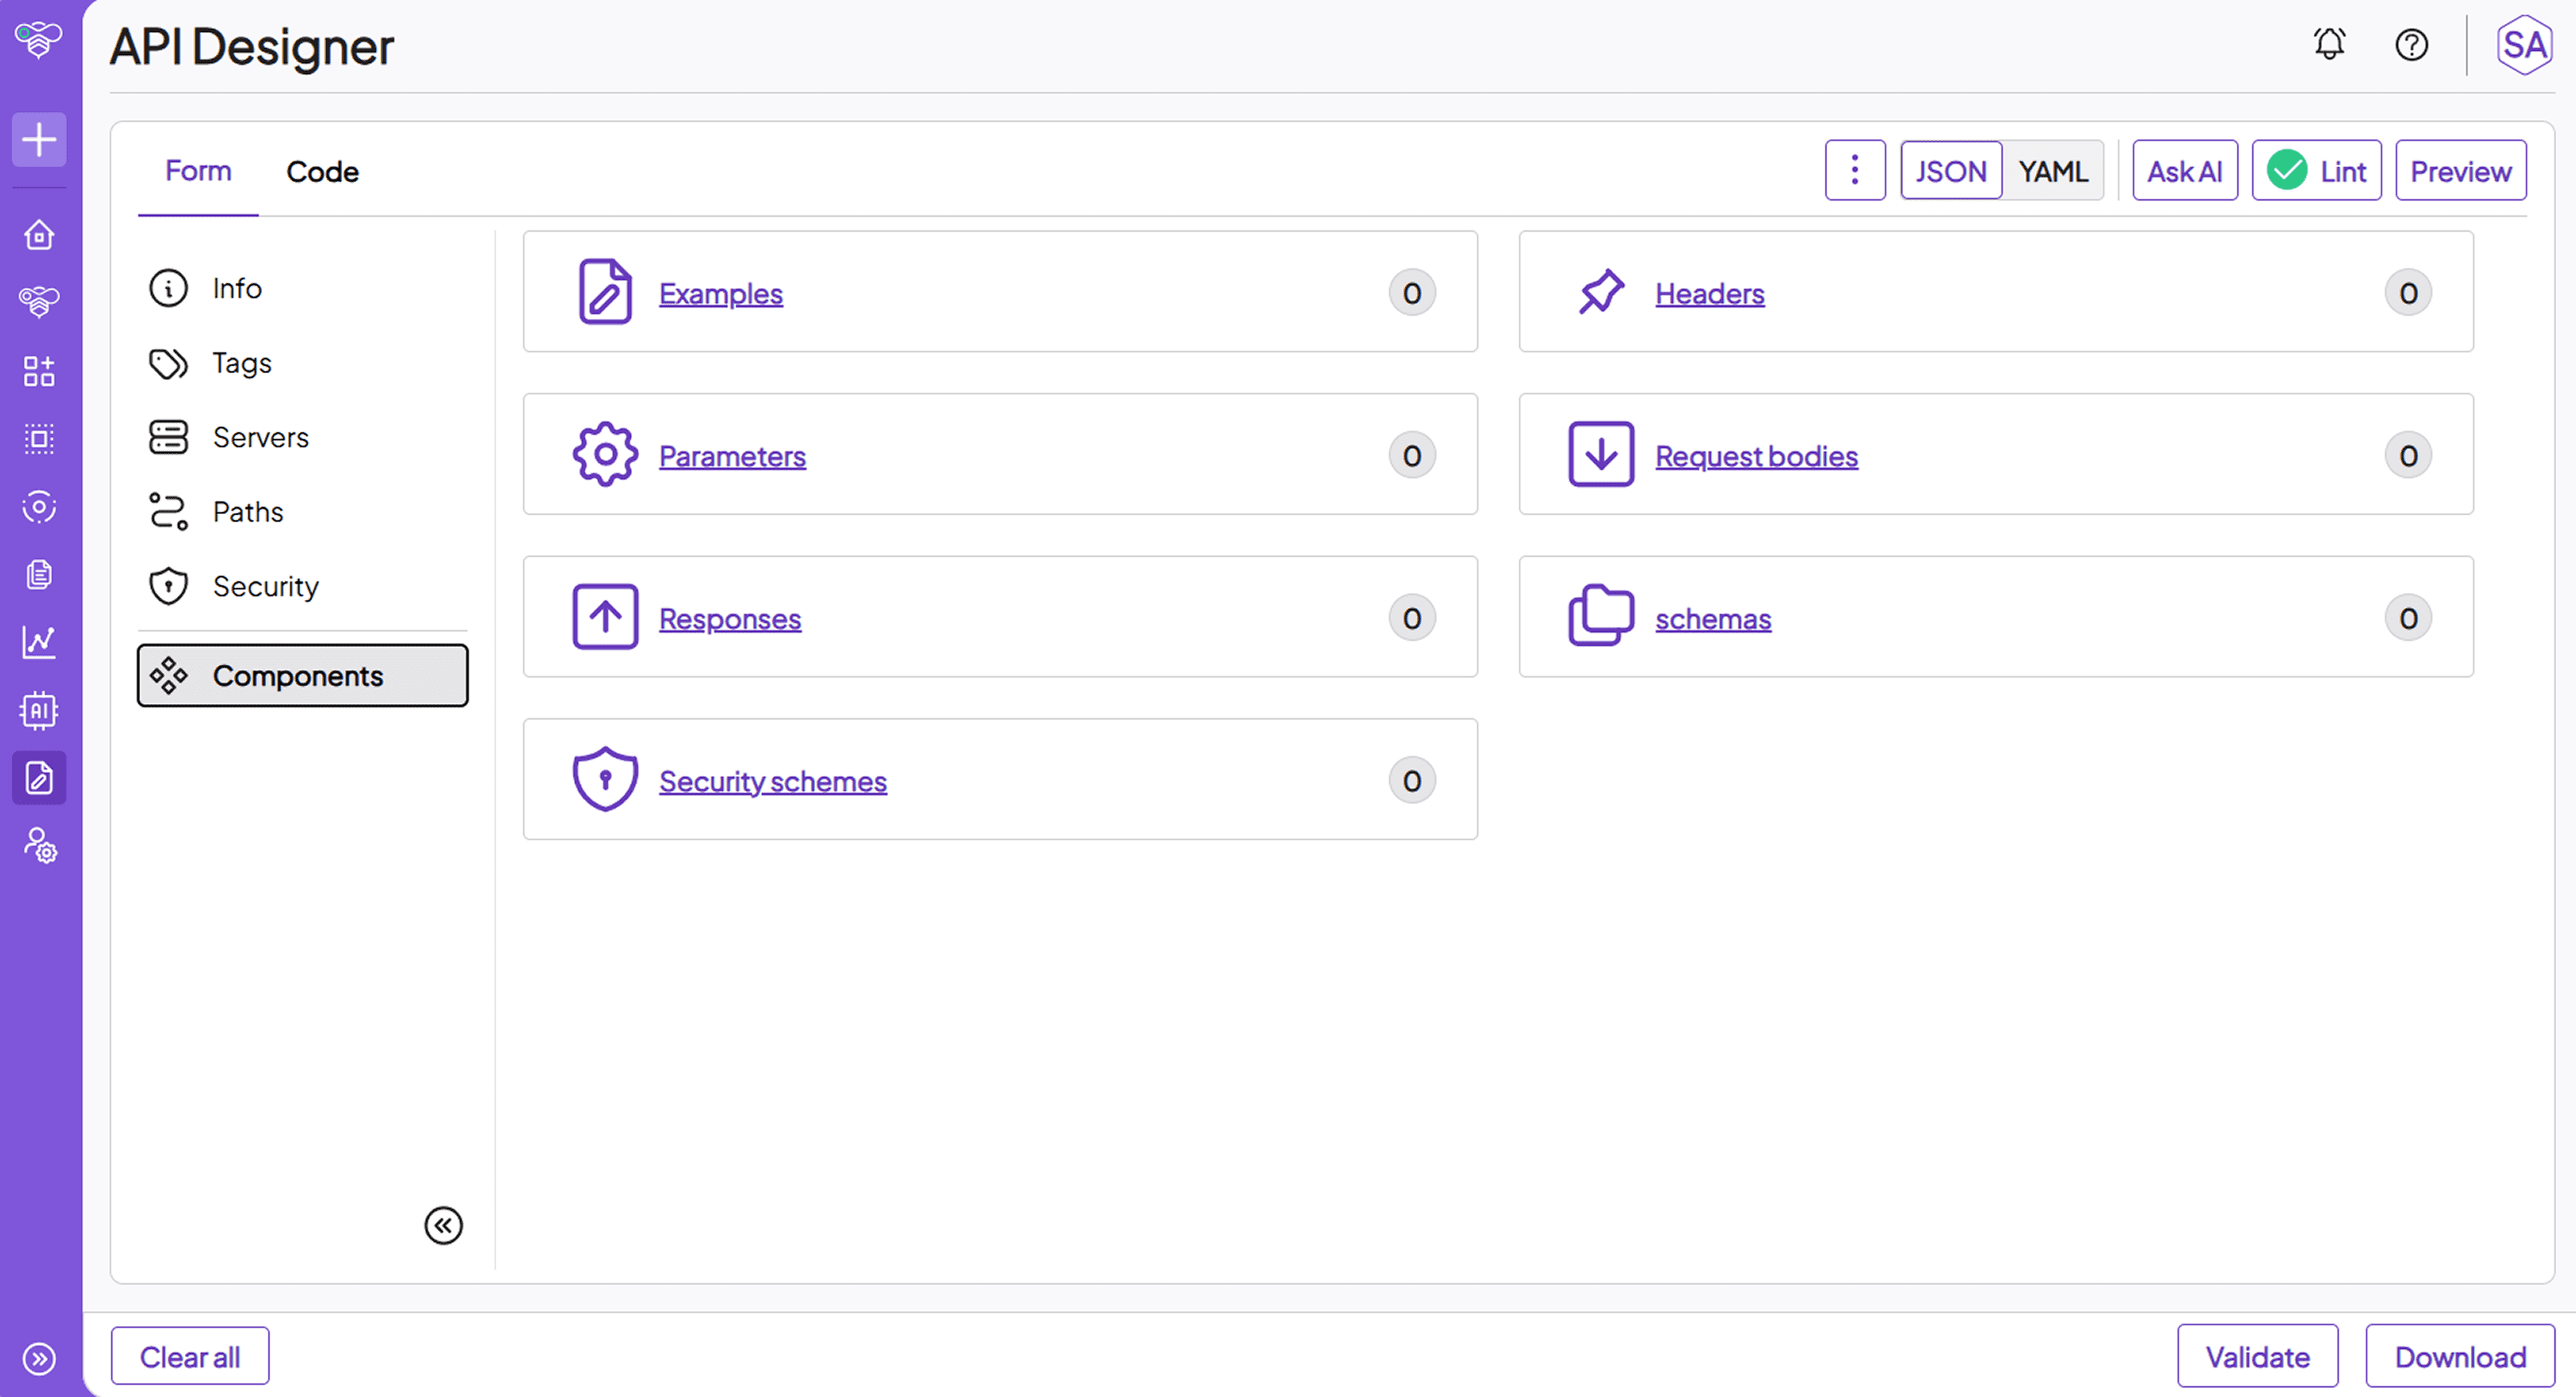
Task: Open the Security schemes link
Action: pyautogui.click(x=772, y=781)
